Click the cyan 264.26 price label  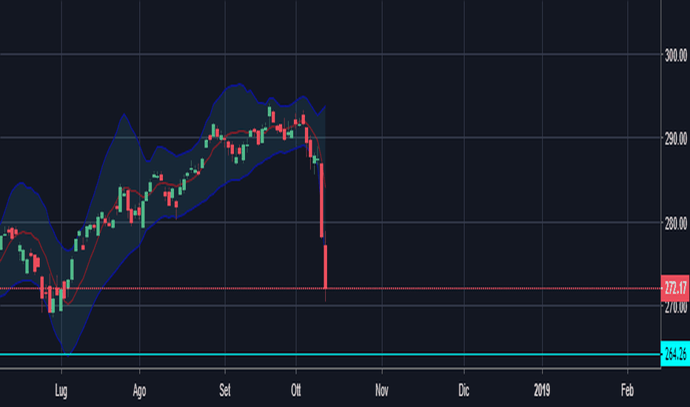(x=675, y=354)
